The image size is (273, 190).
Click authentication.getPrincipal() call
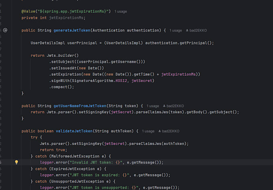178,43
